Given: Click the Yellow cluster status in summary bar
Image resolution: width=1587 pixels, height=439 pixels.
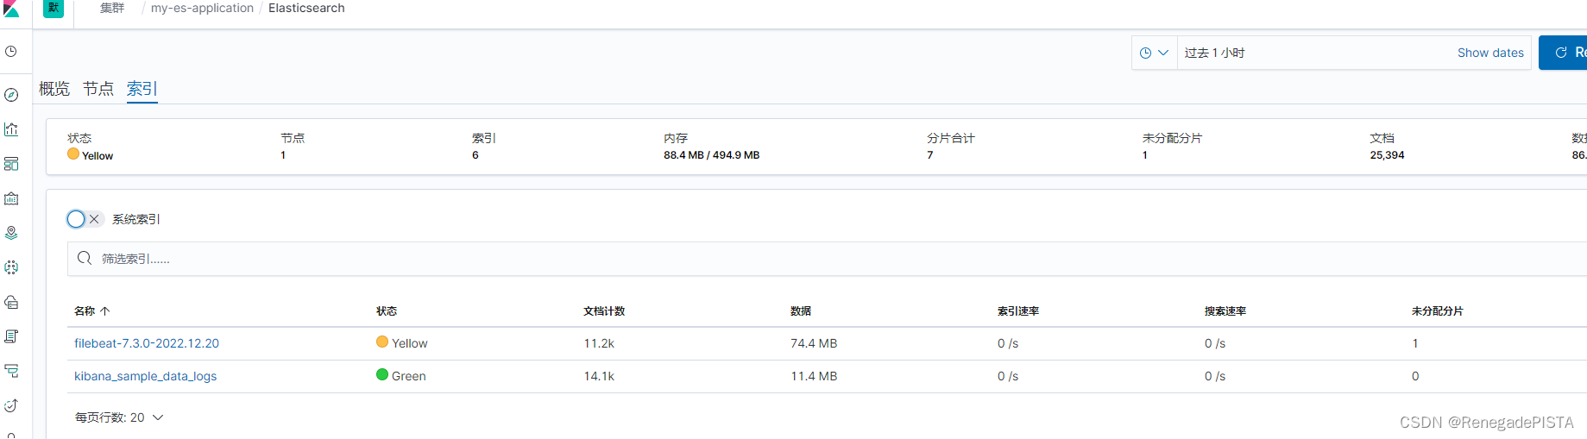Looking at the screenshot, I should [91, 155].
